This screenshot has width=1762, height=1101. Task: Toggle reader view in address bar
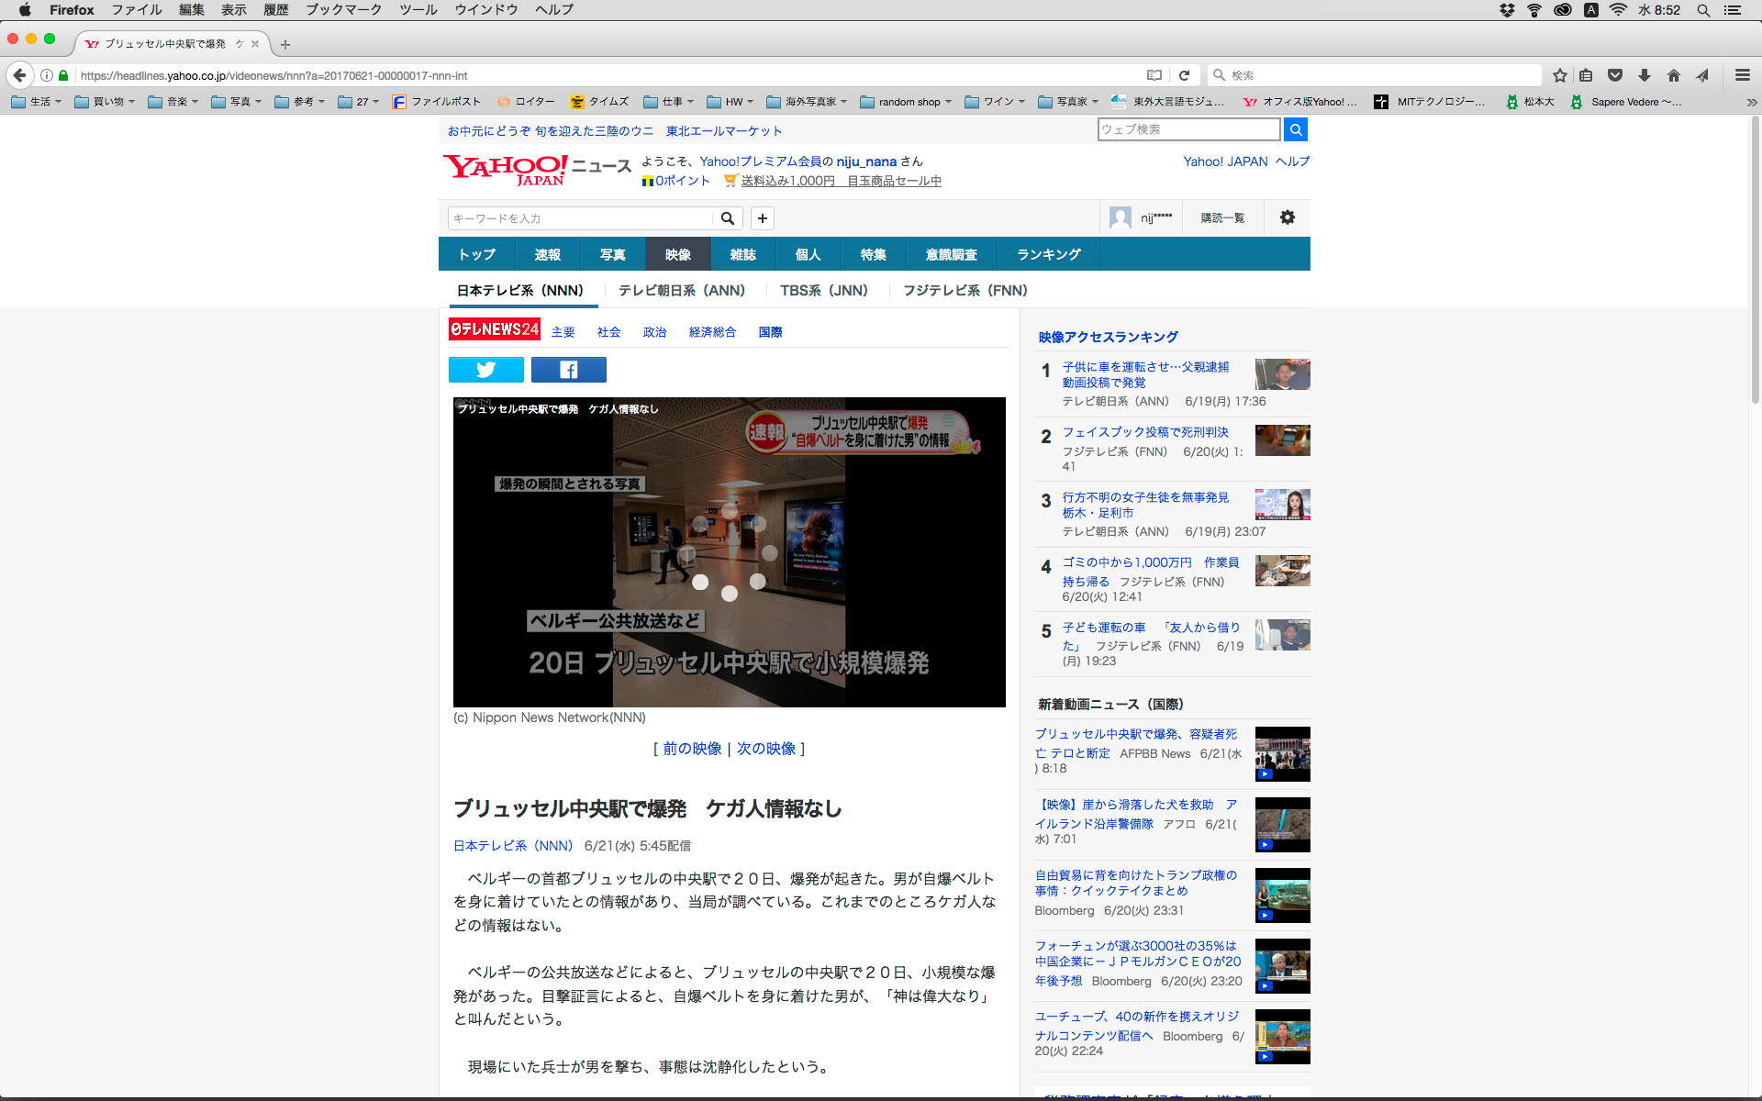pyautogui.click(x=1154, y=75)
